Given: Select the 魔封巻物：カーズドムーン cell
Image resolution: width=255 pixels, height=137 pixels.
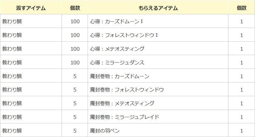Looking at the screenshot, I should (120, 76).
